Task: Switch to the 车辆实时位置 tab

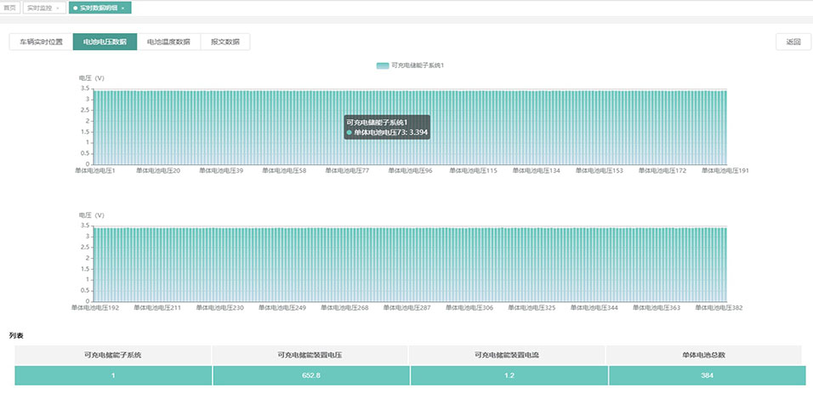Action: pos(41,42)
